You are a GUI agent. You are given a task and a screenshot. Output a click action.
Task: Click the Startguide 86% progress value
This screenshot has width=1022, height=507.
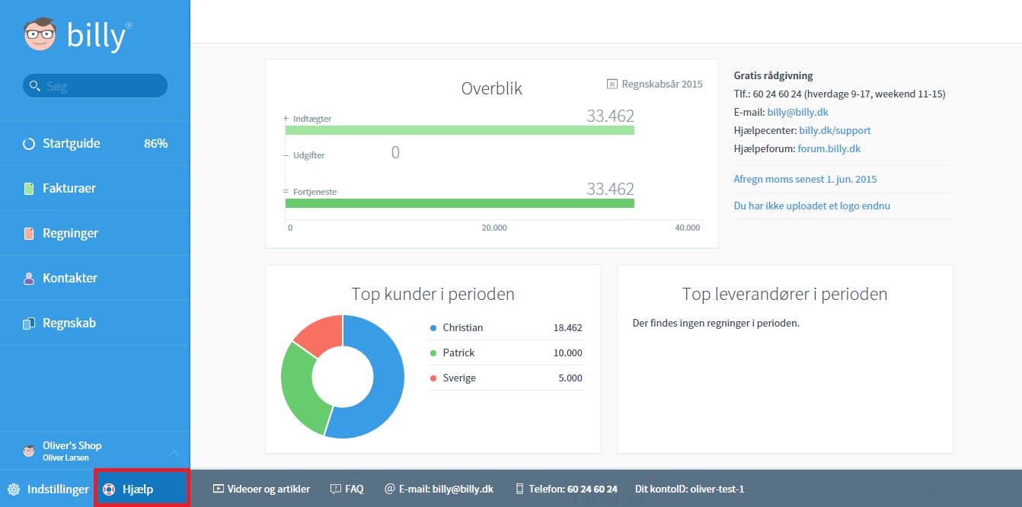tap(155, 143)
